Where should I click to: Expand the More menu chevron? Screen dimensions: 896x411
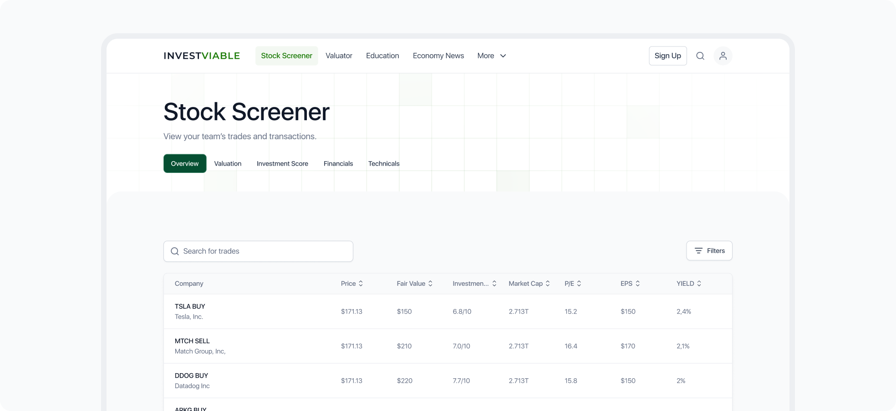pyautogui.click(x=503, y=56)
